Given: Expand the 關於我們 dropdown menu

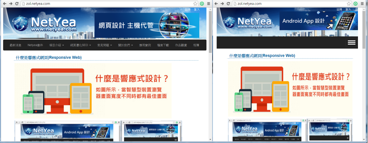Looking at the screenshot, I should (126, 45).
